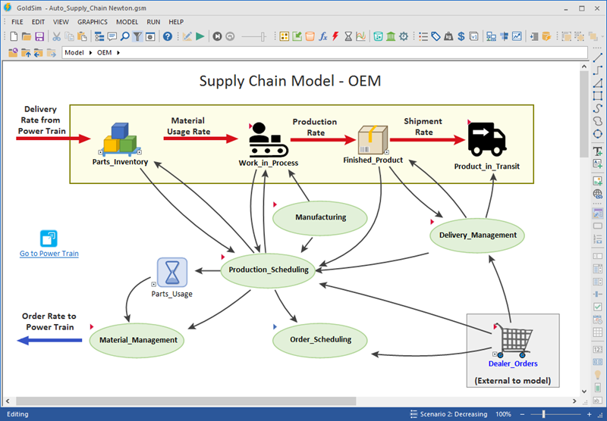
Task: Click the step-forward simulation button
Action: click(217, 36)
